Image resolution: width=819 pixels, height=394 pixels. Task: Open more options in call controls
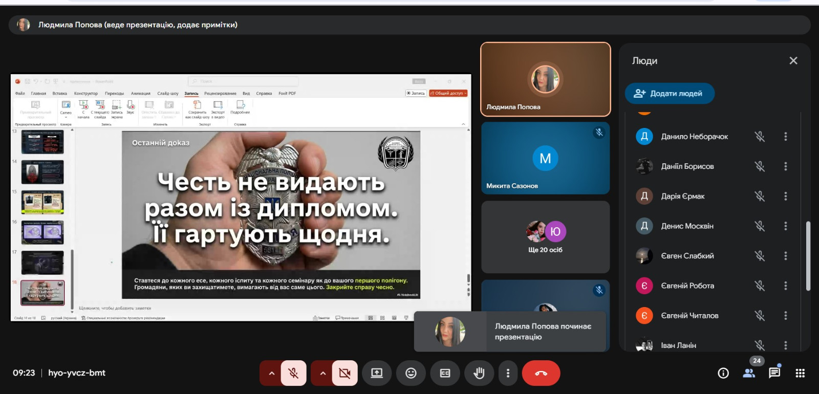tap(508, 373)
